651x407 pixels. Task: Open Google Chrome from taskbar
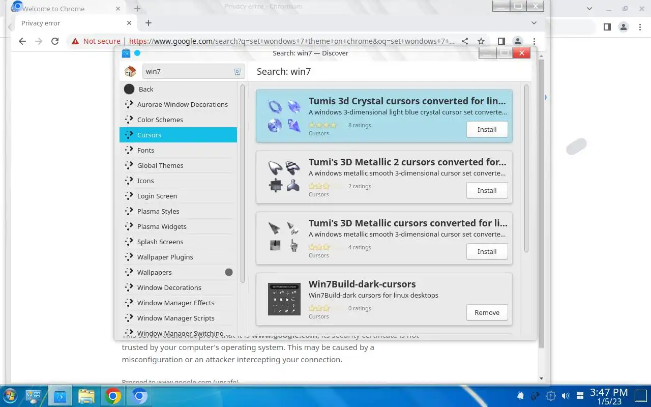[x=113, y=396]
